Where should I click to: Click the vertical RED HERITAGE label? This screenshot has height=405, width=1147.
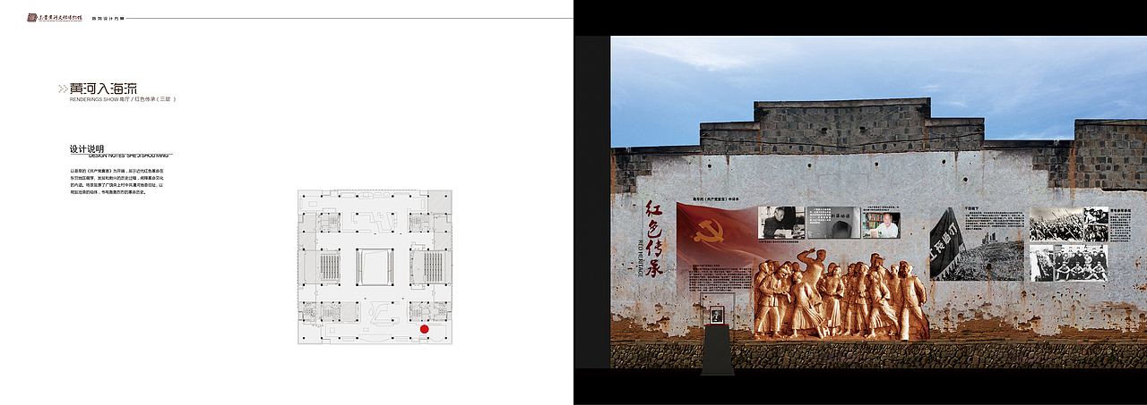(642, 257)
